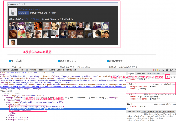Open the white color swatch

coord(138,89)
